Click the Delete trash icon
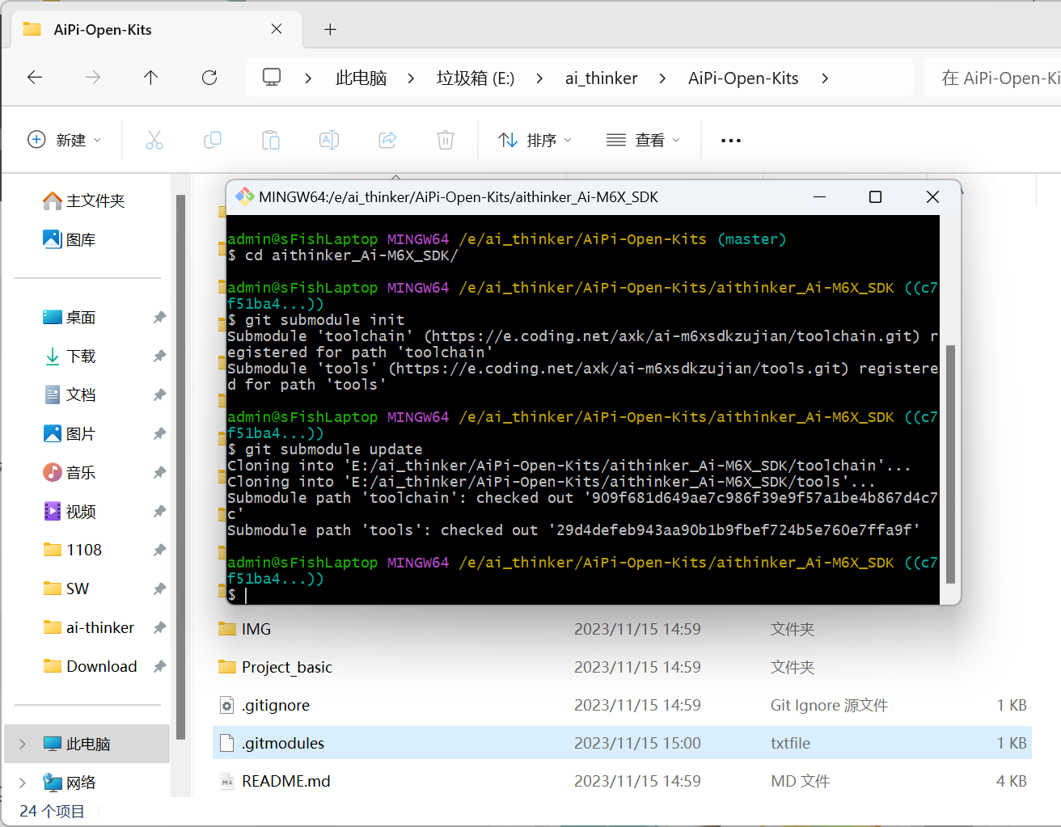The height and width of the screenshot is (827, 1061). (446, 140)
